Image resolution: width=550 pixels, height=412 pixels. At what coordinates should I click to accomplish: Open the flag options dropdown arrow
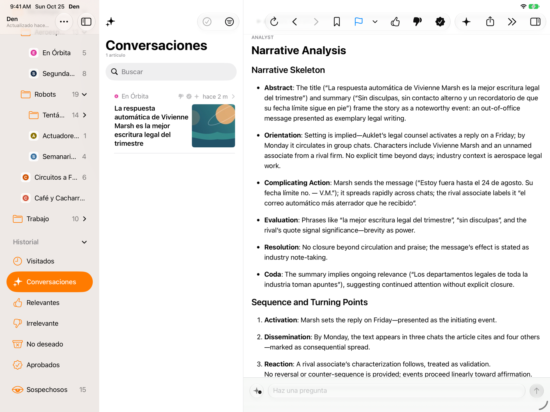click(x=375, y=22)
